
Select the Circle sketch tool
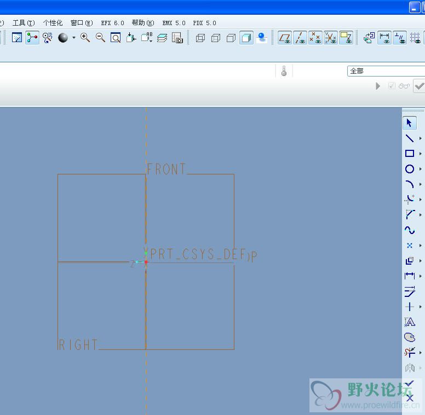point(409,169)
